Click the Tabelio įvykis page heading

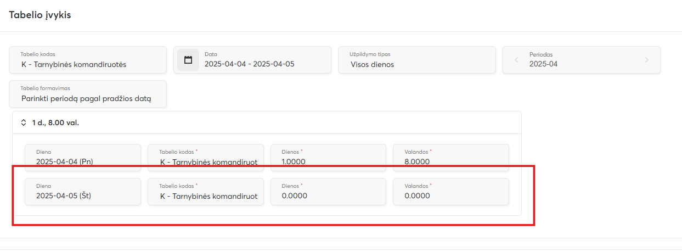click(40, 15)
